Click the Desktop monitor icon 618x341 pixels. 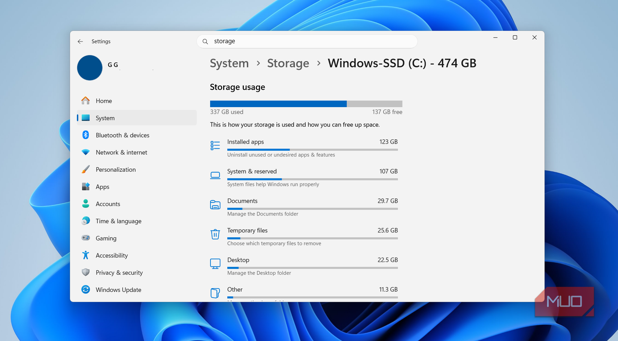click(x=215, y=264)
